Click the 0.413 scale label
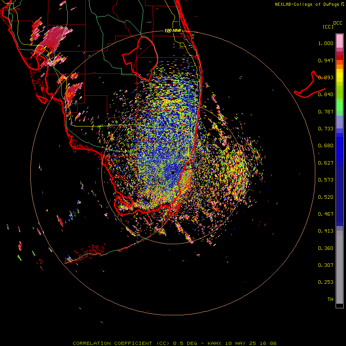The height and width of the screenshot is (346, 346). [x=326, y=231]
